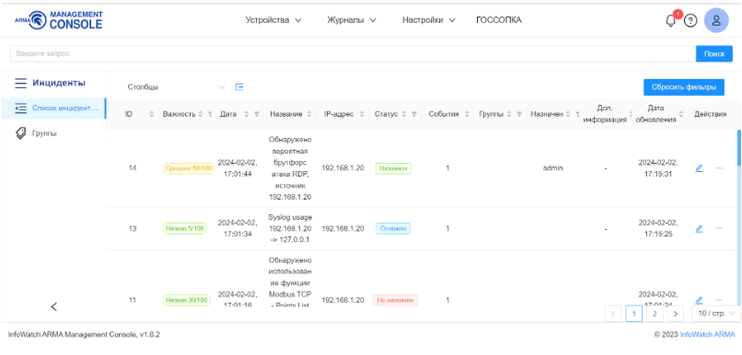
Task: Click the Поиск search button
Action: point(714,54)
